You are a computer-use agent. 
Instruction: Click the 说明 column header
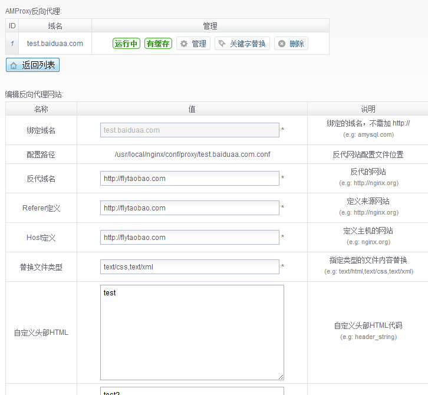click(x=368, y=109)
